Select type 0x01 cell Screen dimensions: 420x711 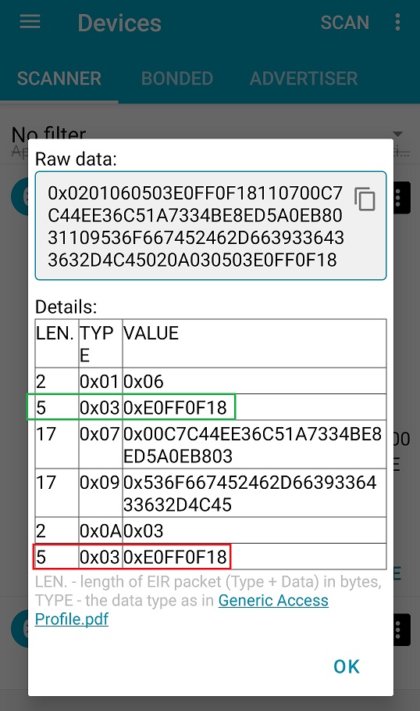pos(100,381)
